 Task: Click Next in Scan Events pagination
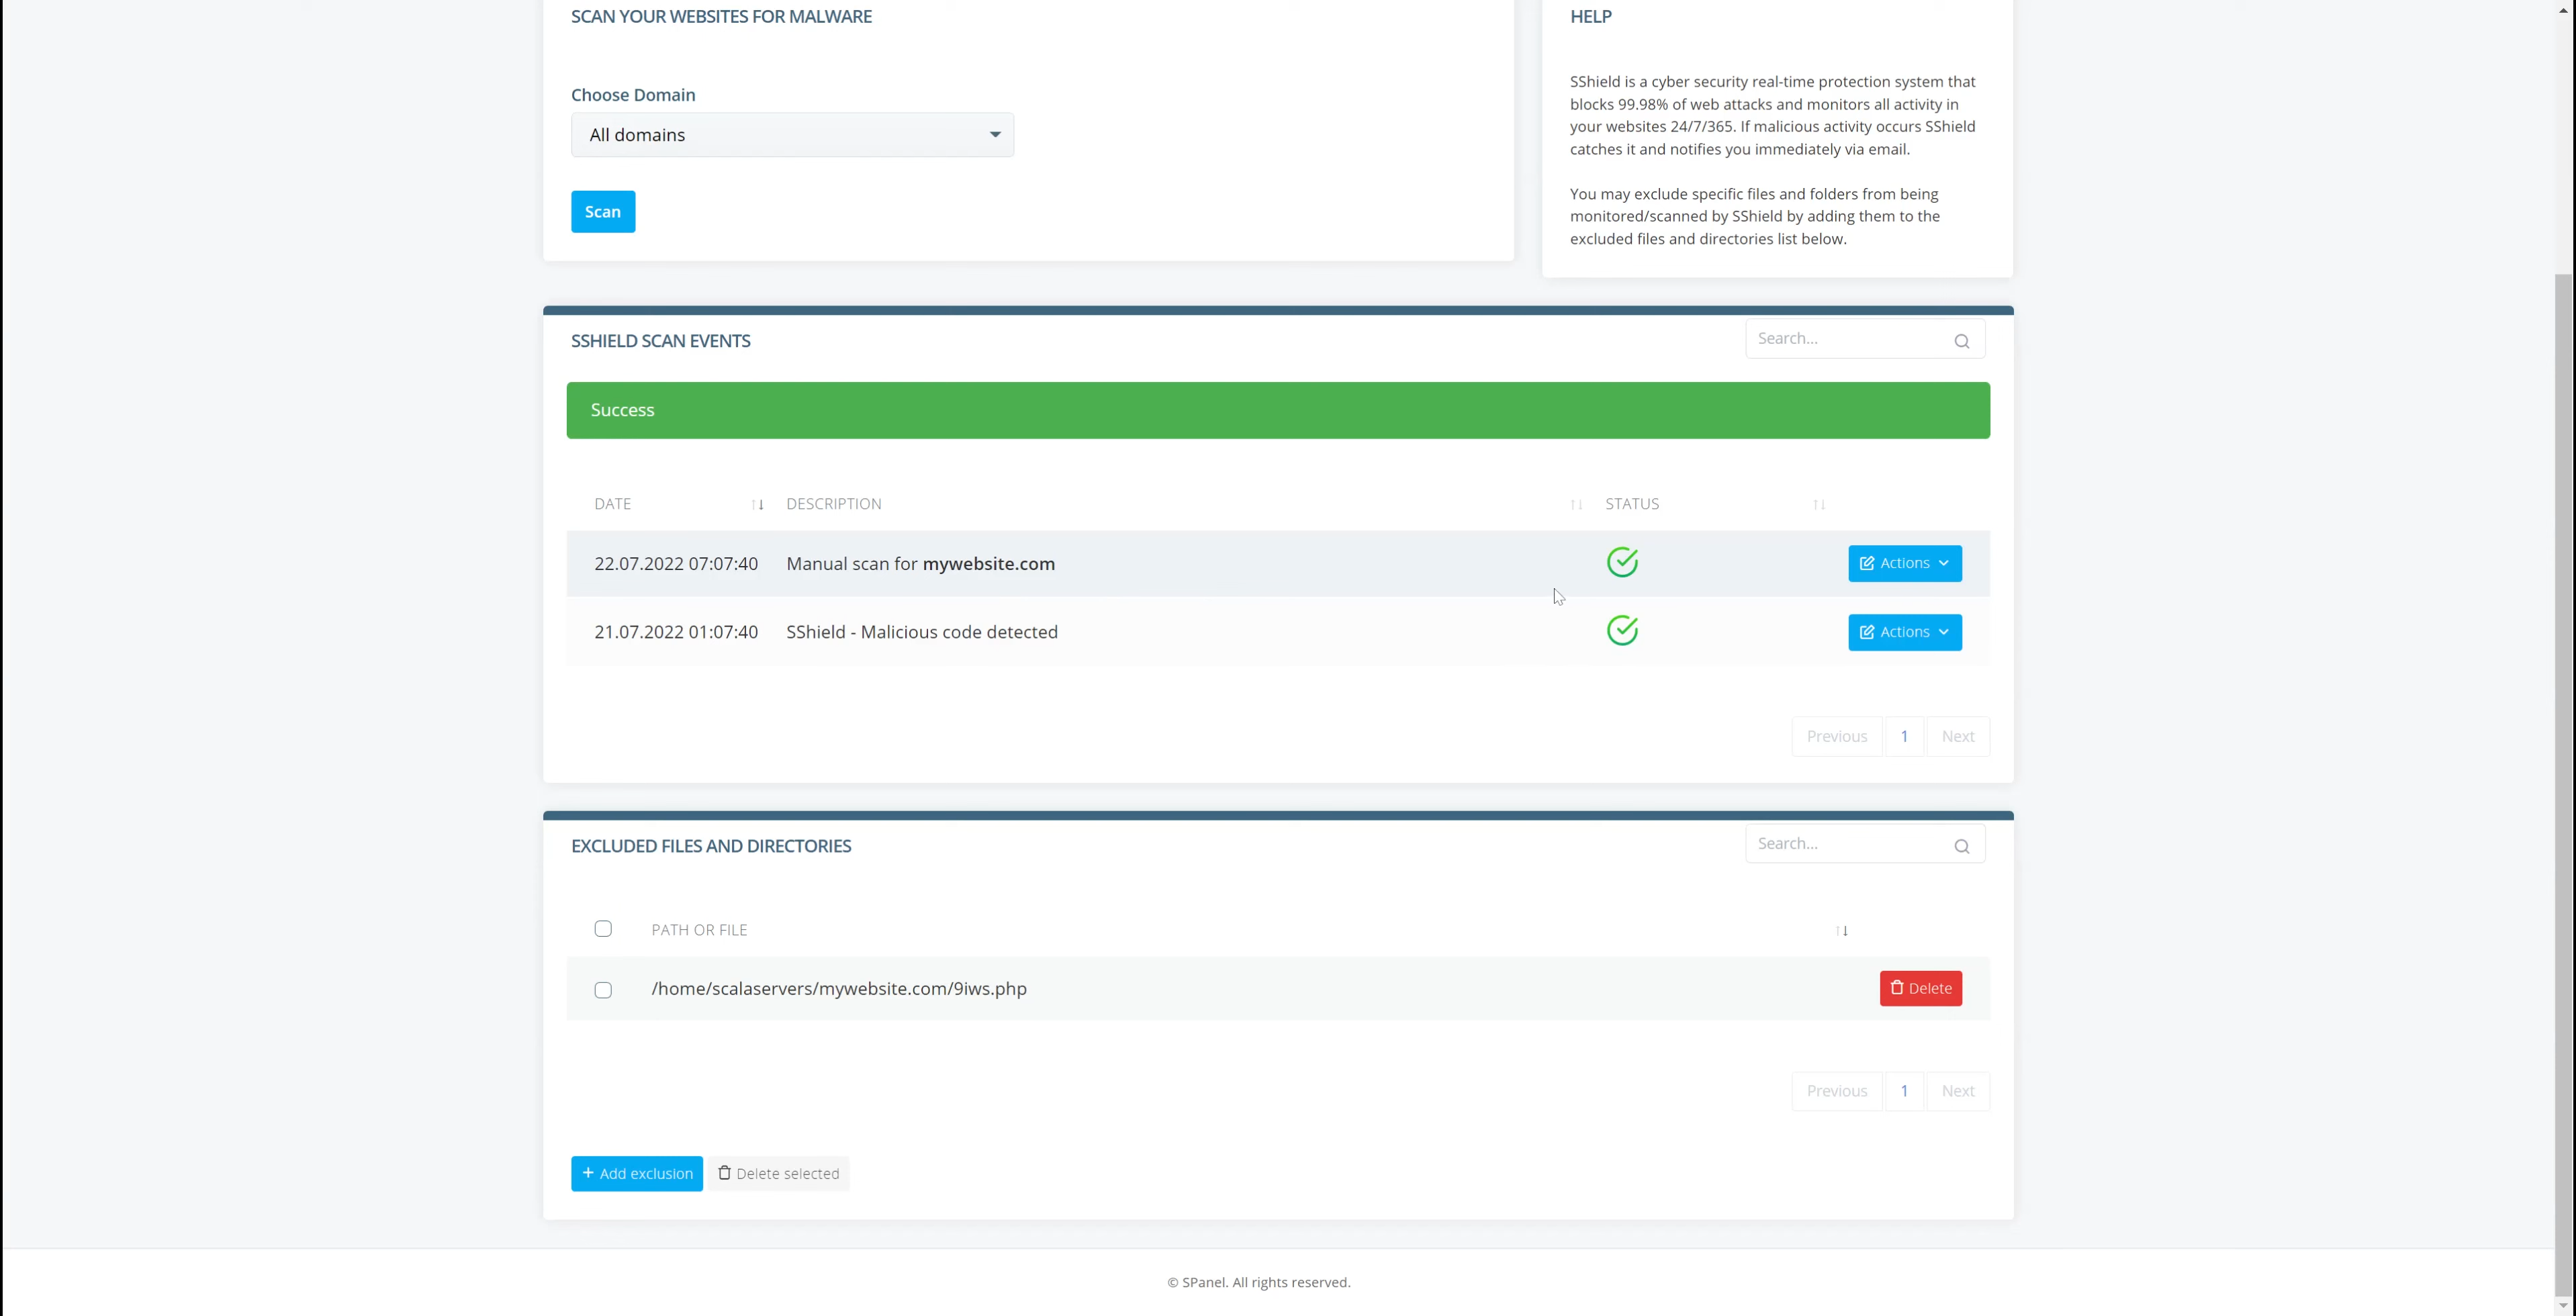click(x=1957, y=737)
